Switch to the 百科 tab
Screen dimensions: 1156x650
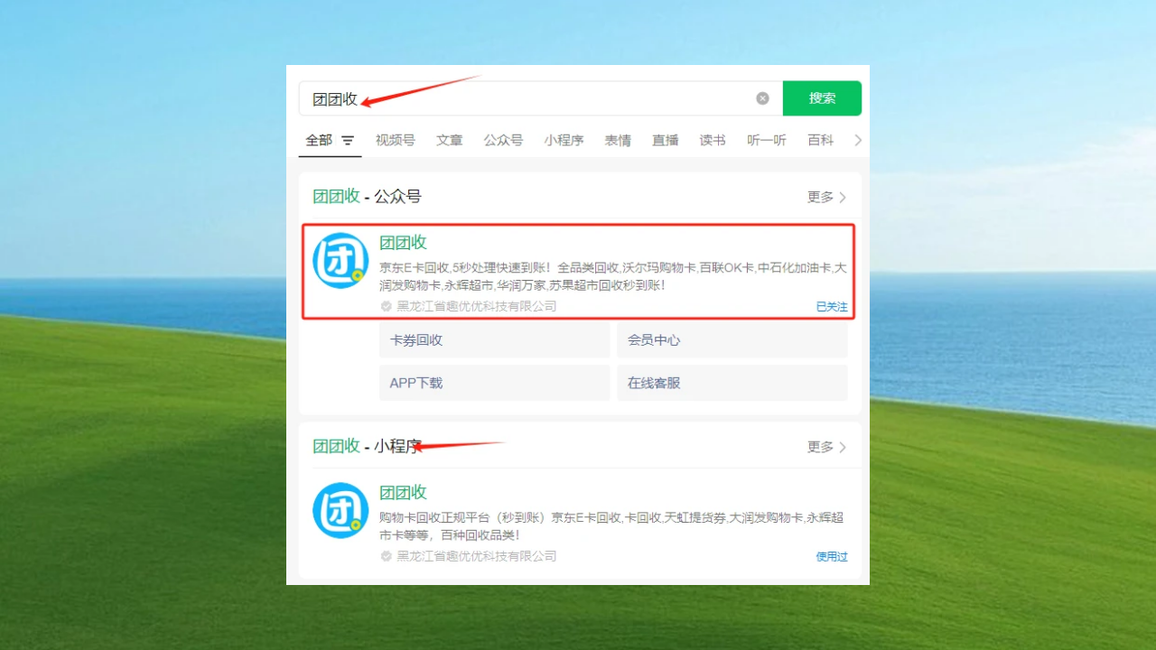click(x=821, y=140)
